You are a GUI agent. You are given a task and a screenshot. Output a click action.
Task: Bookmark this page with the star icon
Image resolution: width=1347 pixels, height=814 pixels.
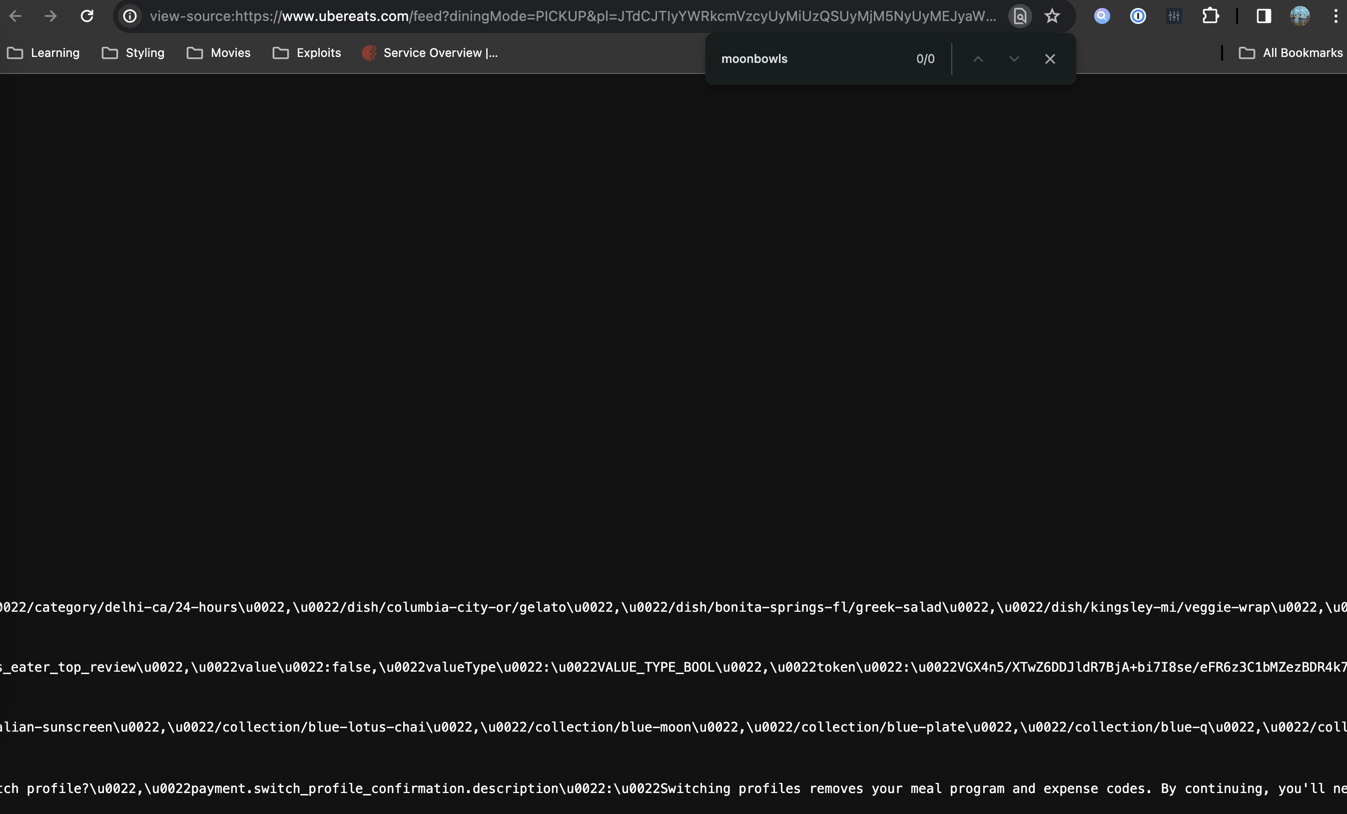[x=1052, y=16]
